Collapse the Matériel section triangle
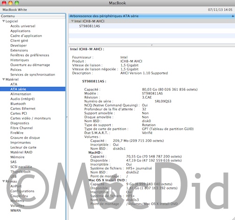This screenshot has height=220, width=235. 4,79
